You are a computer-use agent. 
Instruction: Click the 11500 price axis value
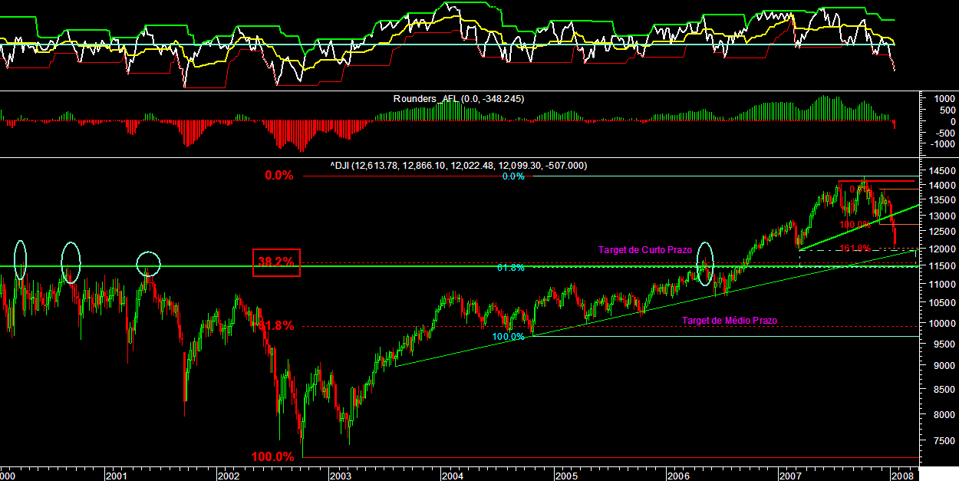[941, 266]
